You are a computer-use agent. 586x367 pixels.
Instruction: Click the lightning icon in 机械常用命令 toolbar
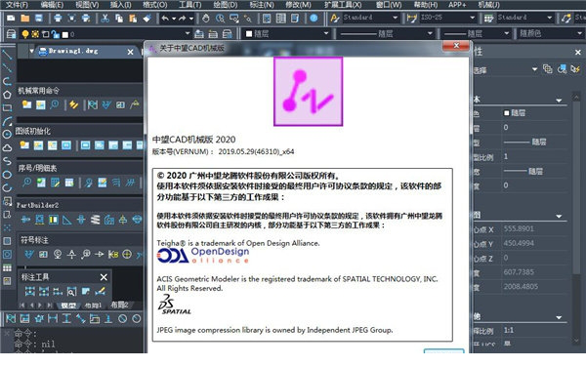[x=73, y=104]
